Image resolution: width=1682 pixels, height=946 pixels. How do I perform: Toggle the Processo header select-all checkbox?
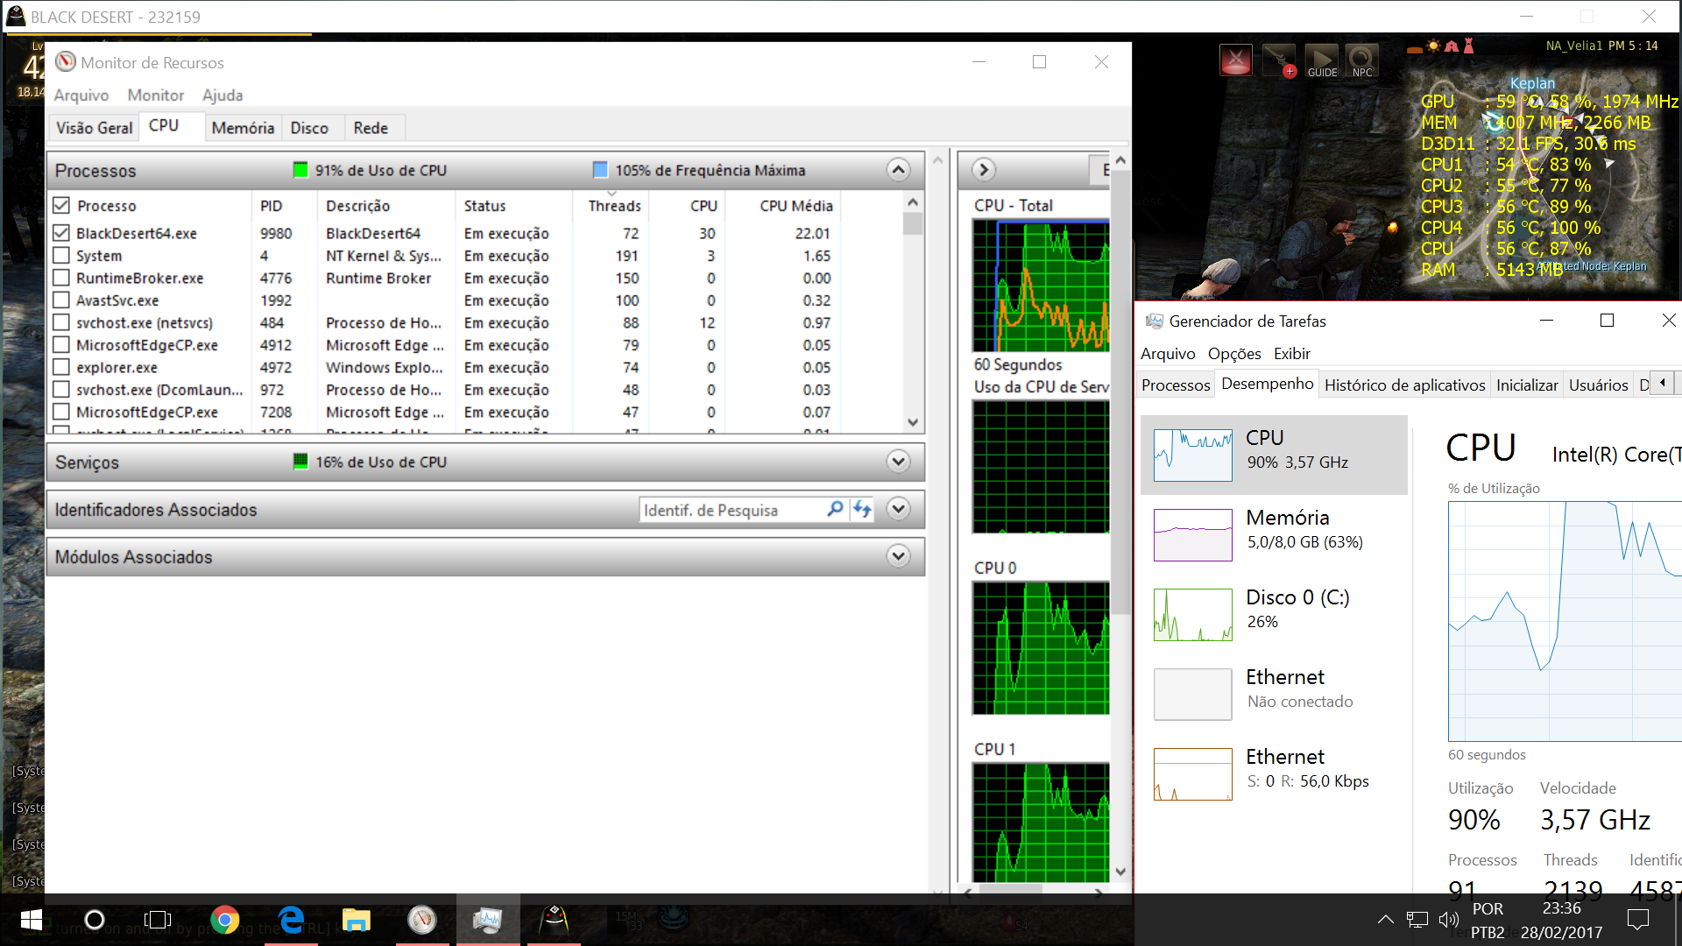point(61,206)
